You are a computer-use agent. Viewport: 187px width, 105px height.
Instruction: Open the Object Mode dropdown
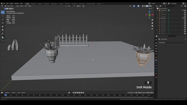[10, 6]
